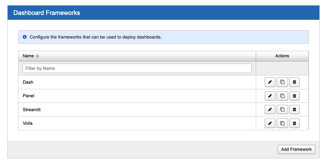Copy the Voila framework
326x164 pixels.
pos(282,123)
